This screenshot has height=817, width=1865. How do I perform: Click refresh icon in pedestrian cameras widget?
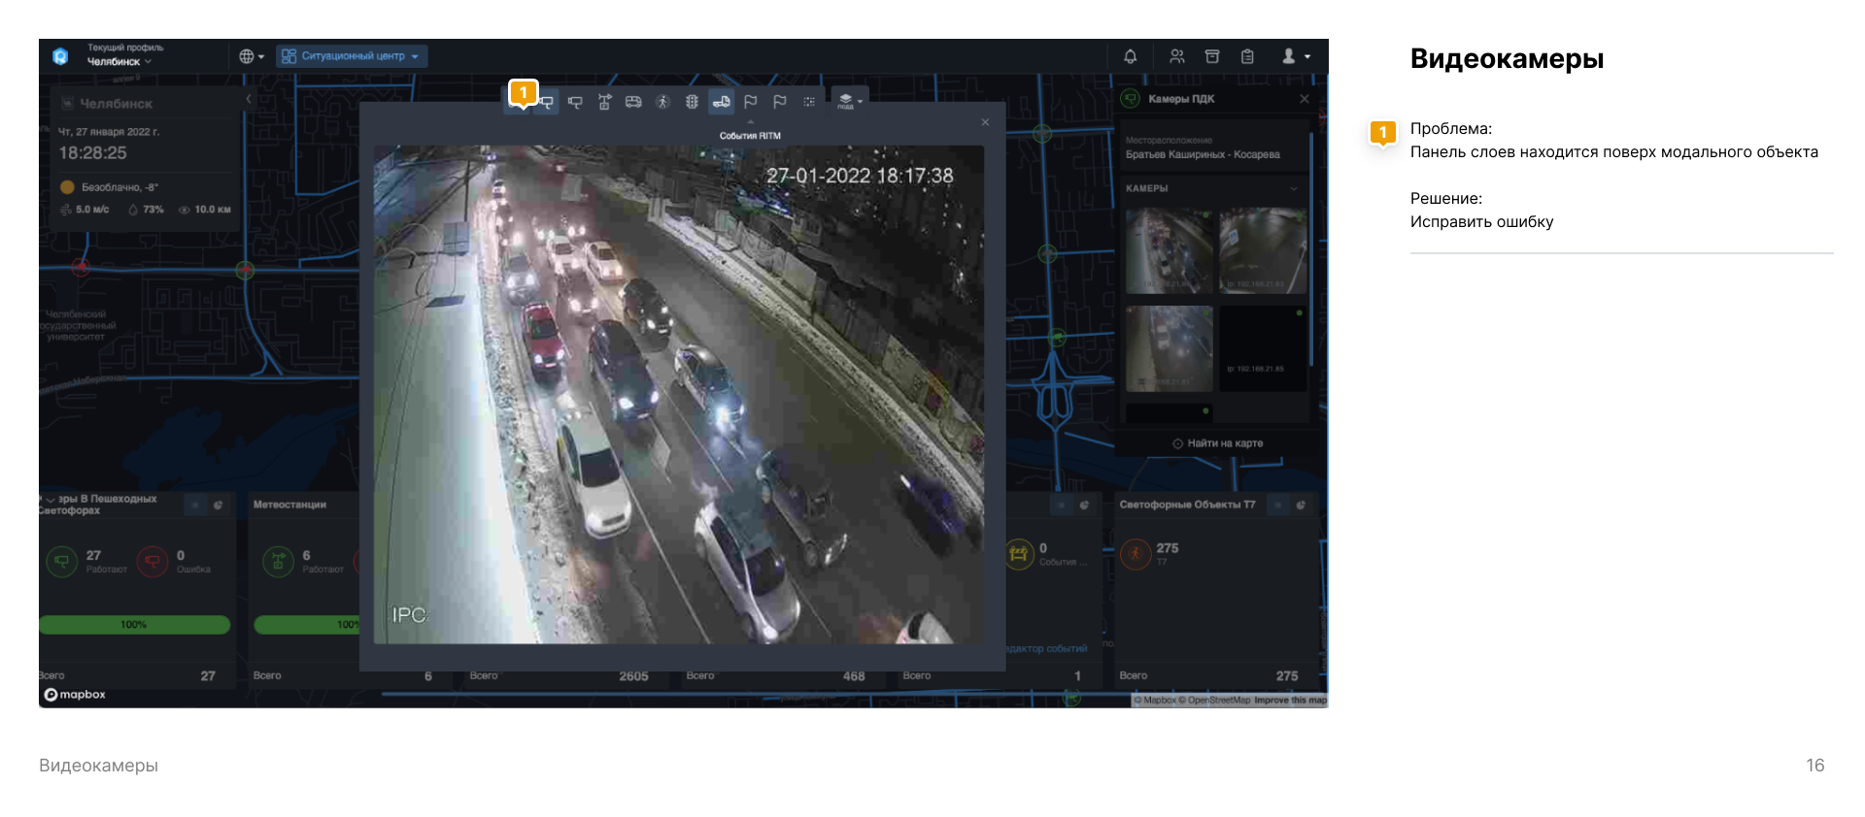pos(219,505)
